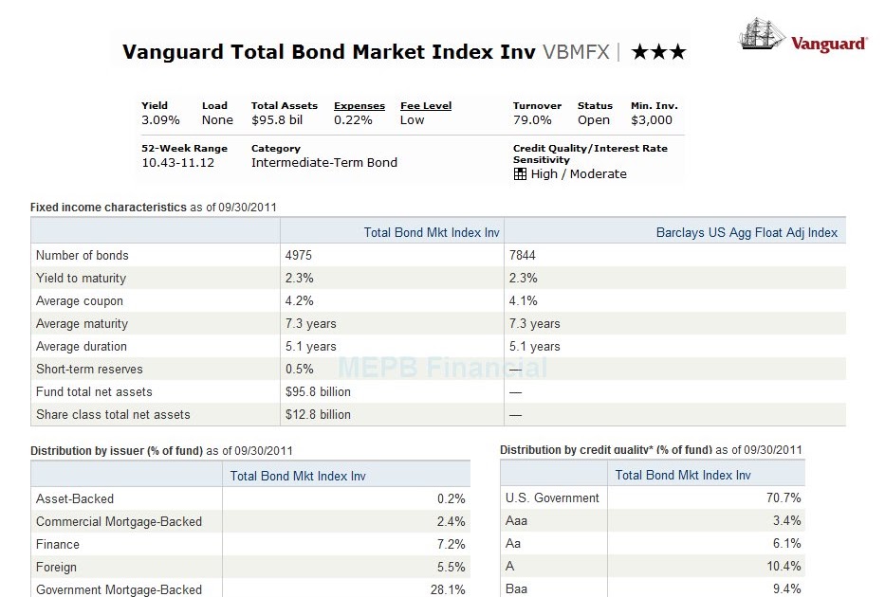Select the Asset-Backed row label
This screenshot has height=597, width=885.
[75, 498]
